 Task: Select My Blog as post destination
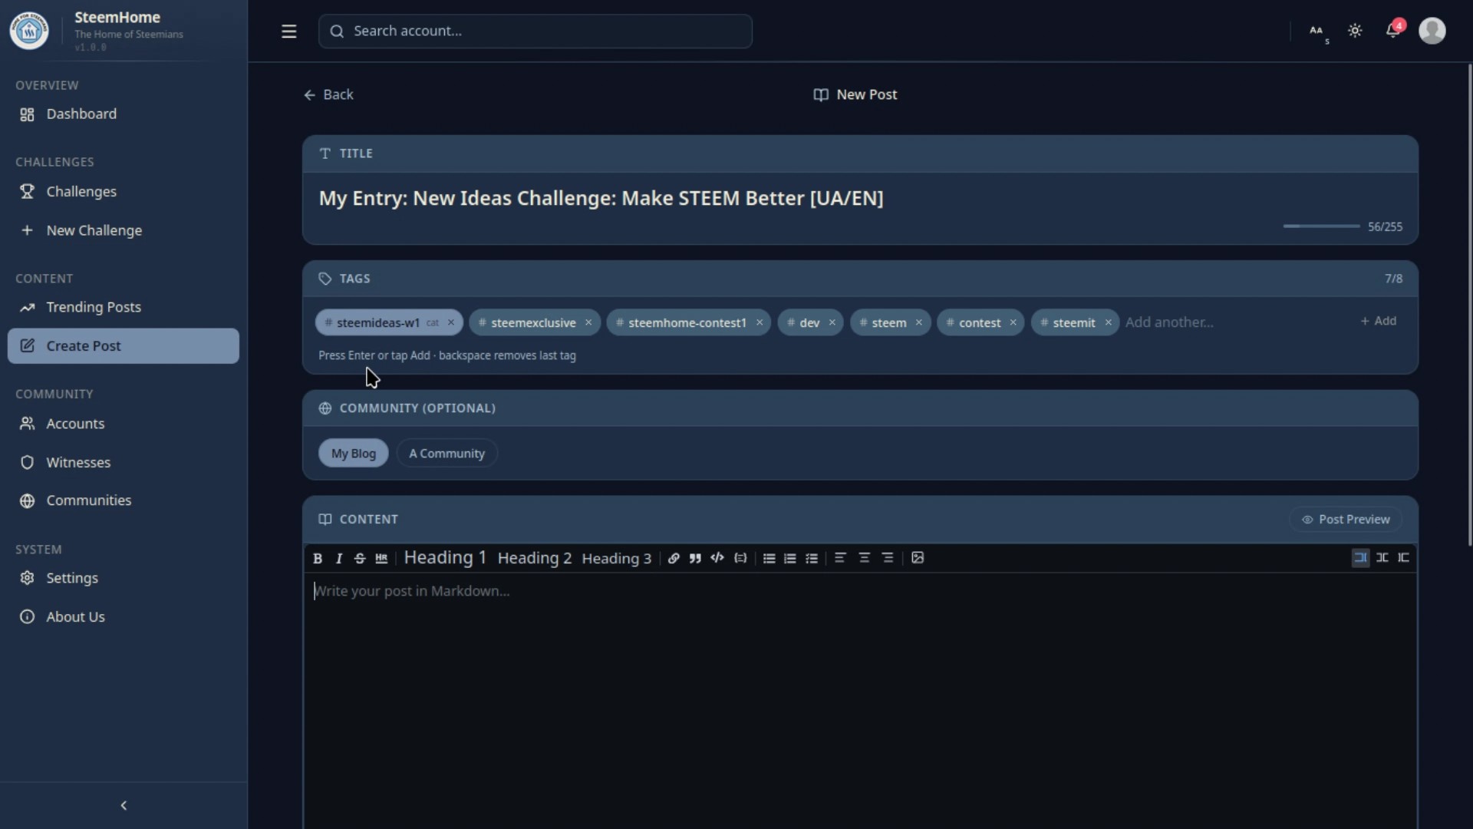tap(354, 454)
